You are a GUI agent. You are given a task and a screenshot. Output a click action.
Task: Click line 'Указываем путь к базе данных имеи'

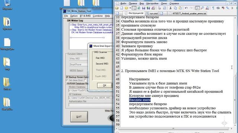pyautogui.click(x=158, y=83)
